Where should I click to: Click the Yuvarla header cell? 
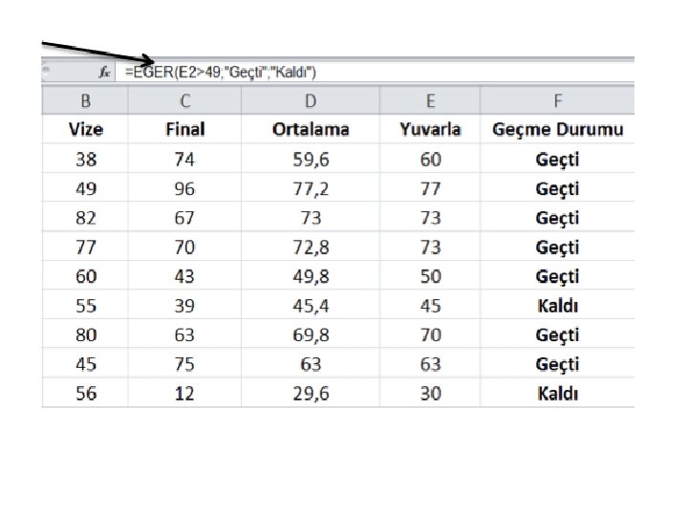pos(430,130)
